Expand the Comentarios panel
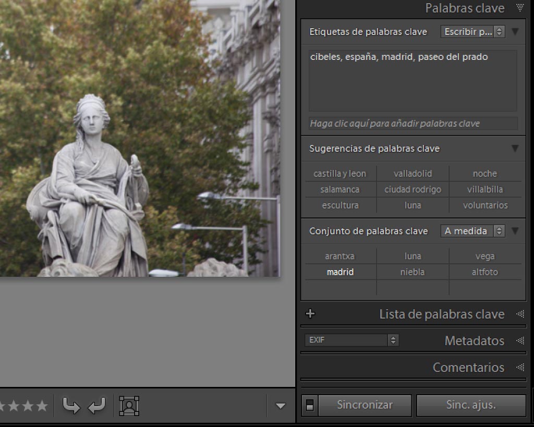 (520, 368)
